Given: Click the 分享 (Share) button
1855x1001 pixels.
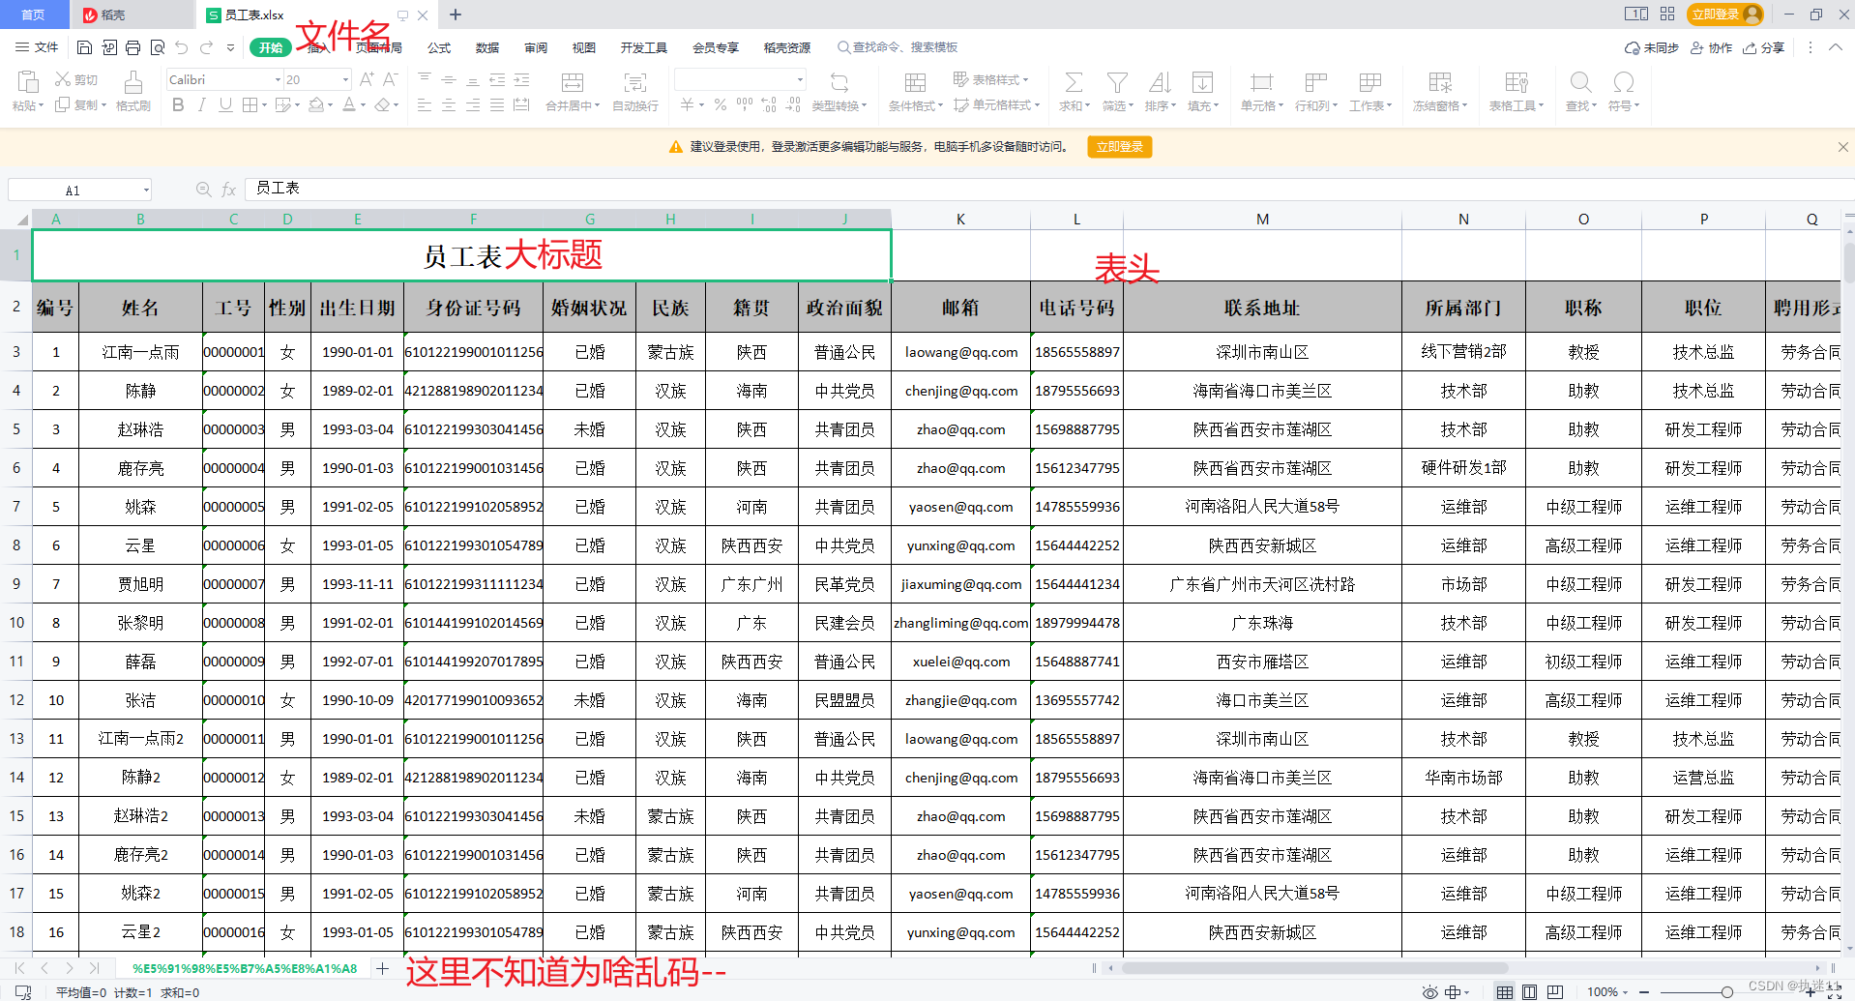Looking at the screenshot, I should coord(1763,47).
